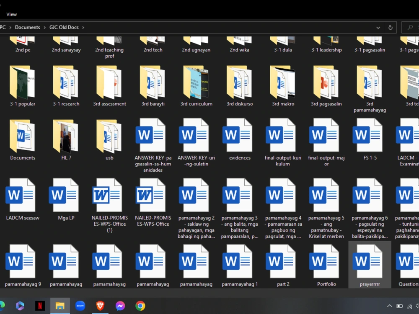The width and height of the screenshot is (419, 314).
Task: Select Documents in the address path
Action: 28,27
